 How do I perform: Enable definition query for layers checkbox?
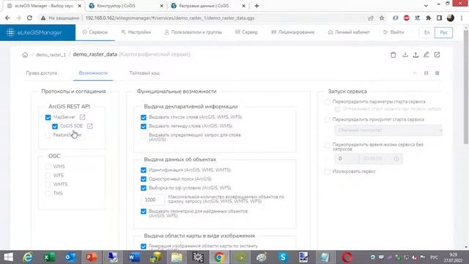point(144,136)
